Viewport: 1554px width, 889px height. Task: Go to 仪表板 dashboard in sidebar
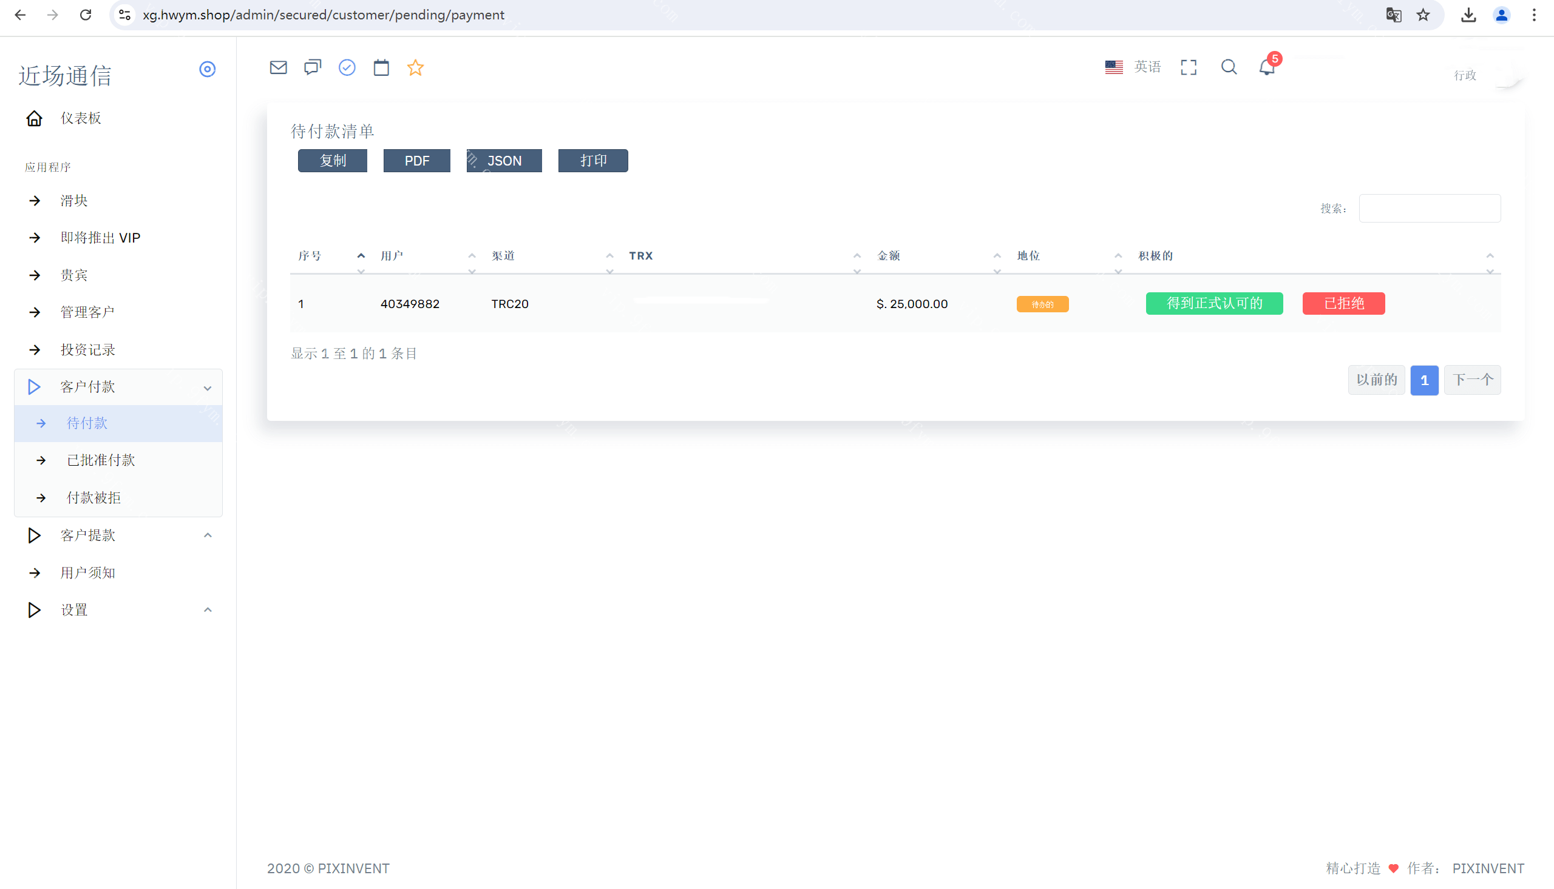[x=80, y=118]
